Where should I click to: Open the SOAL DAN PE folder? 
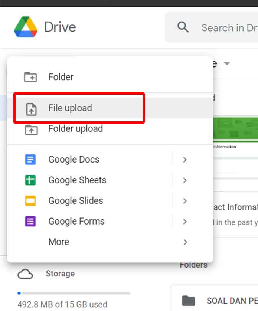[226, 301]
